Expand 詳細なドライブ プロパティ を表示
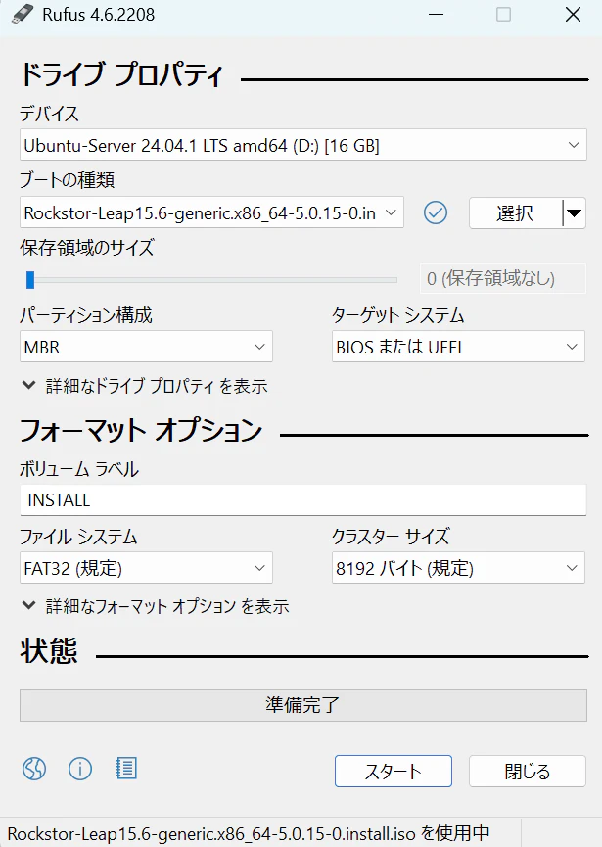 [145, 386]
